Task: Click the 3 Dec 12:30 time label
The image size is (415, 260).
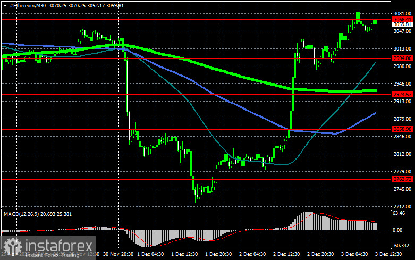Action: 388,254
